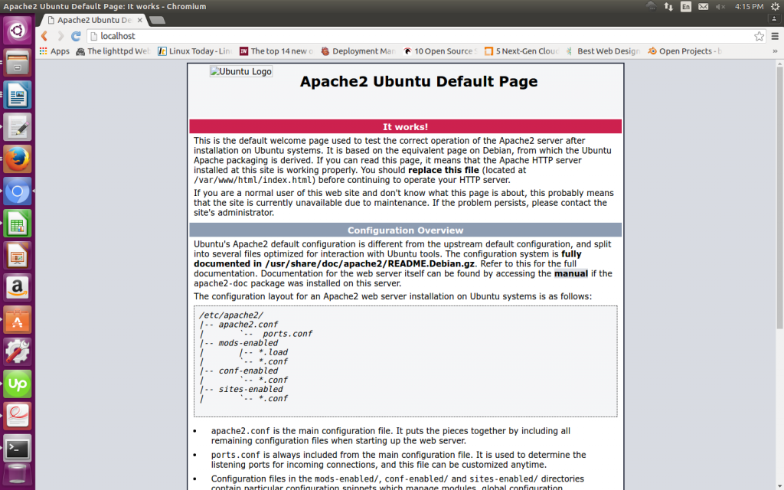Viewport: 784px width, 490px height.
Task: Click the '*.load' line in the tree
Action: (273, 352)
